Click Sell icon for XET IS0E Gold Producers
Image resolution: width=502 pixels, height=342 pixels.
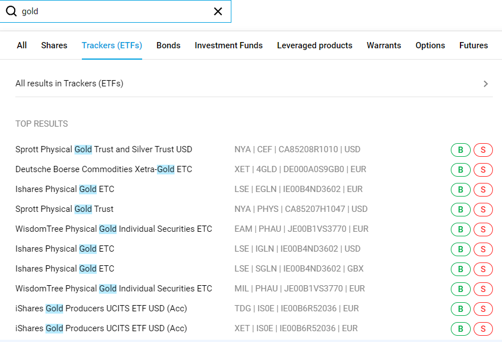pyautogui.click(x=483, y=329)
